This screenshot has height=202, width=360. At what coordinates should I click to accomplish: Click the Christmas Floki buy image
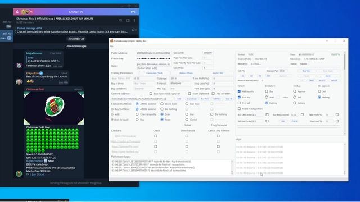coord(54,108)
